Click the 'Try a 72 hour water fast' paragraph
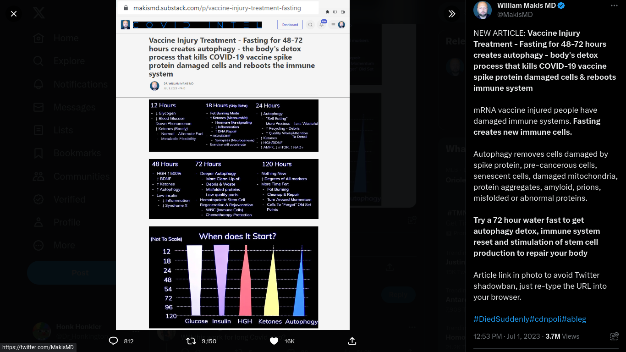The height and width of the screenshot is (352, 626). (537, 236)
